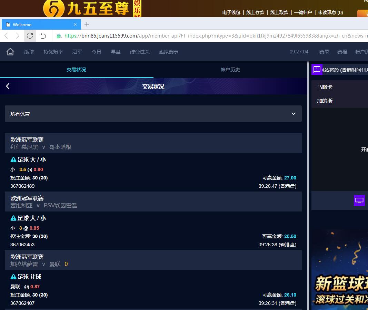The image size is (368, 310).
Task: Click the green lock security icon
Action: 59,36
